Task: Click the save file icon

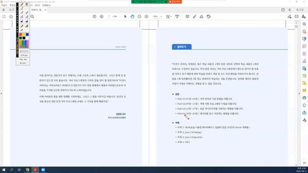Action: (x=4, y=17)
